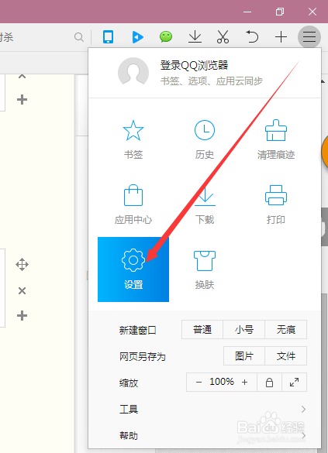Open the WeChat chat bubble icon
Screen dimensions: 328x453
pyautogui.click(x=166, y=37)
